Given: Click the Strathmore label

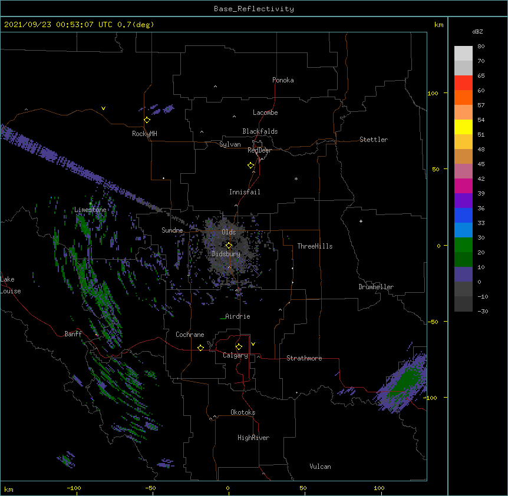Looking at the screenshot, I should (304, 358).
